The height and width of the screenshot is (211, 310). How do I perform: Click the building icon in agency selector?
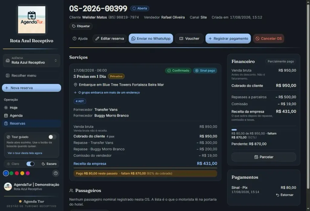(8, 61)
